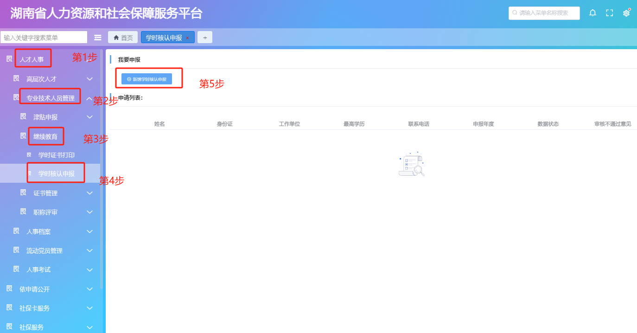Click the 社保卡服务 menu icon
637x333 pixels.
point(9,308)
